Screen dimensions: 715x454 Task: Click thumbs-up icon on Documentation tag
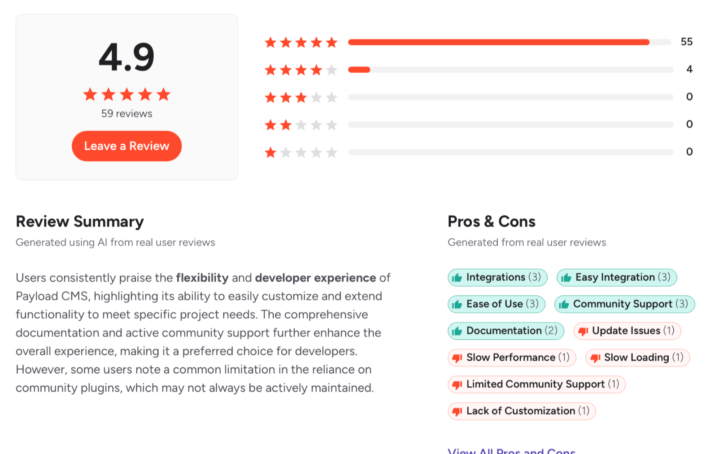coord(457,331)
